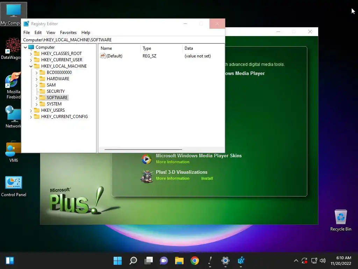Open the Network desktop icon
The height and width of the screenshot is (269, 358).
(13, 117)
